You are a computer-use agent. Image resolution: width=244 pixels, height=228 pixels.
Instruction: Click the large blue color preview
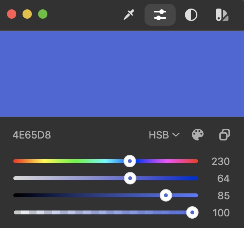point(122,74)
